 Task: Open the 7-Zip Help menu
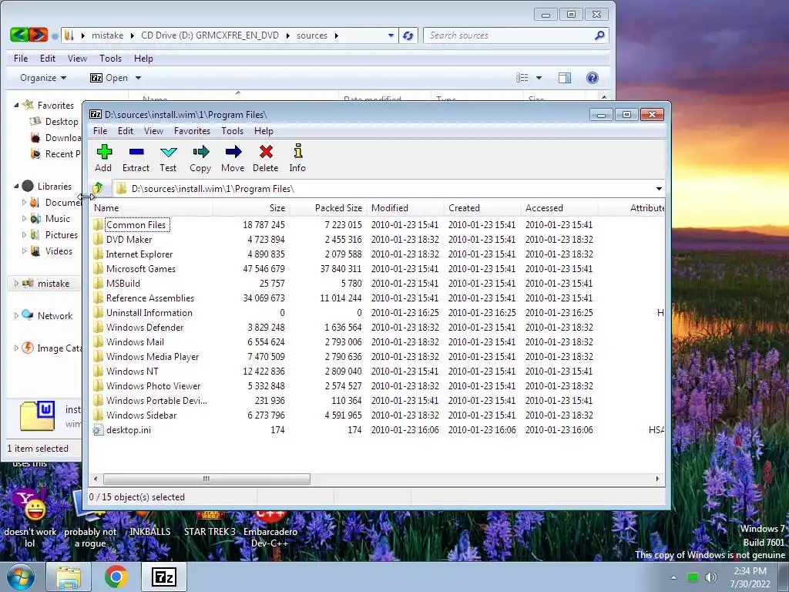264,131
